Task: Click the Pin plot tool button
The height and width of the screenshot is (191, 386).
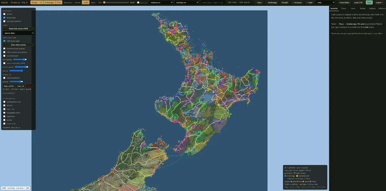Action: point(285,2)
